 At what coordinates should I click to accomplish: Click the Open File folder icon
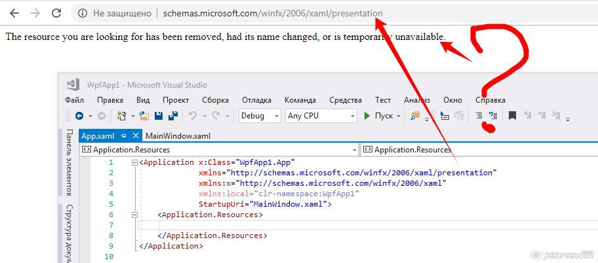(144, 116)
